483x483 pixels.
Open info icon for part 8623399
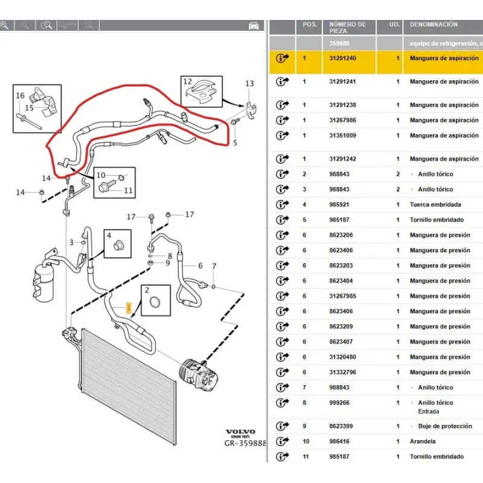coord(282,426)
